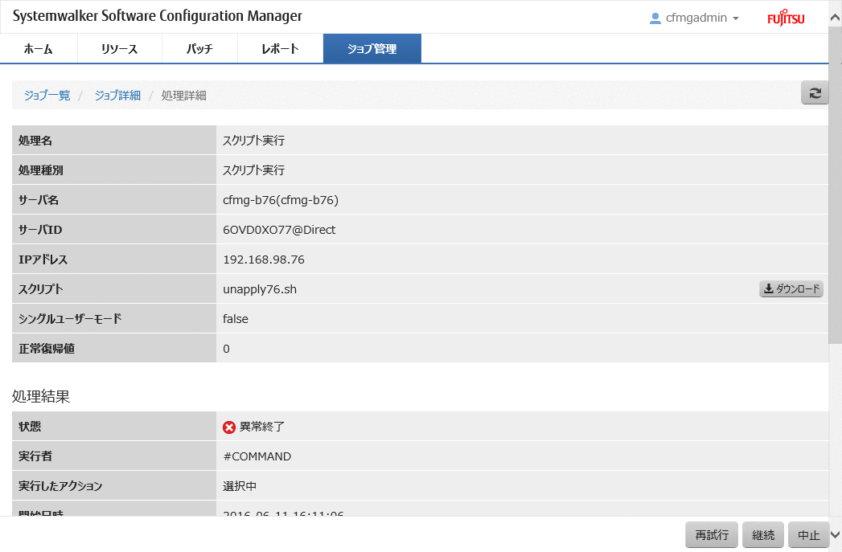Click the サーバ名 row label
The width and height of the screenshot is (842, 552).
point(39,200)
